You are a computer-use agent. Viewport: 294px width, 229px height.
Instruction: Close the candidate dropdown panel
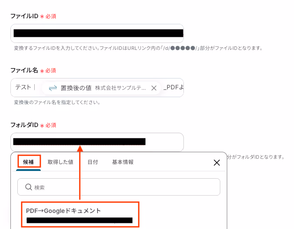click(x=216, y=163)
